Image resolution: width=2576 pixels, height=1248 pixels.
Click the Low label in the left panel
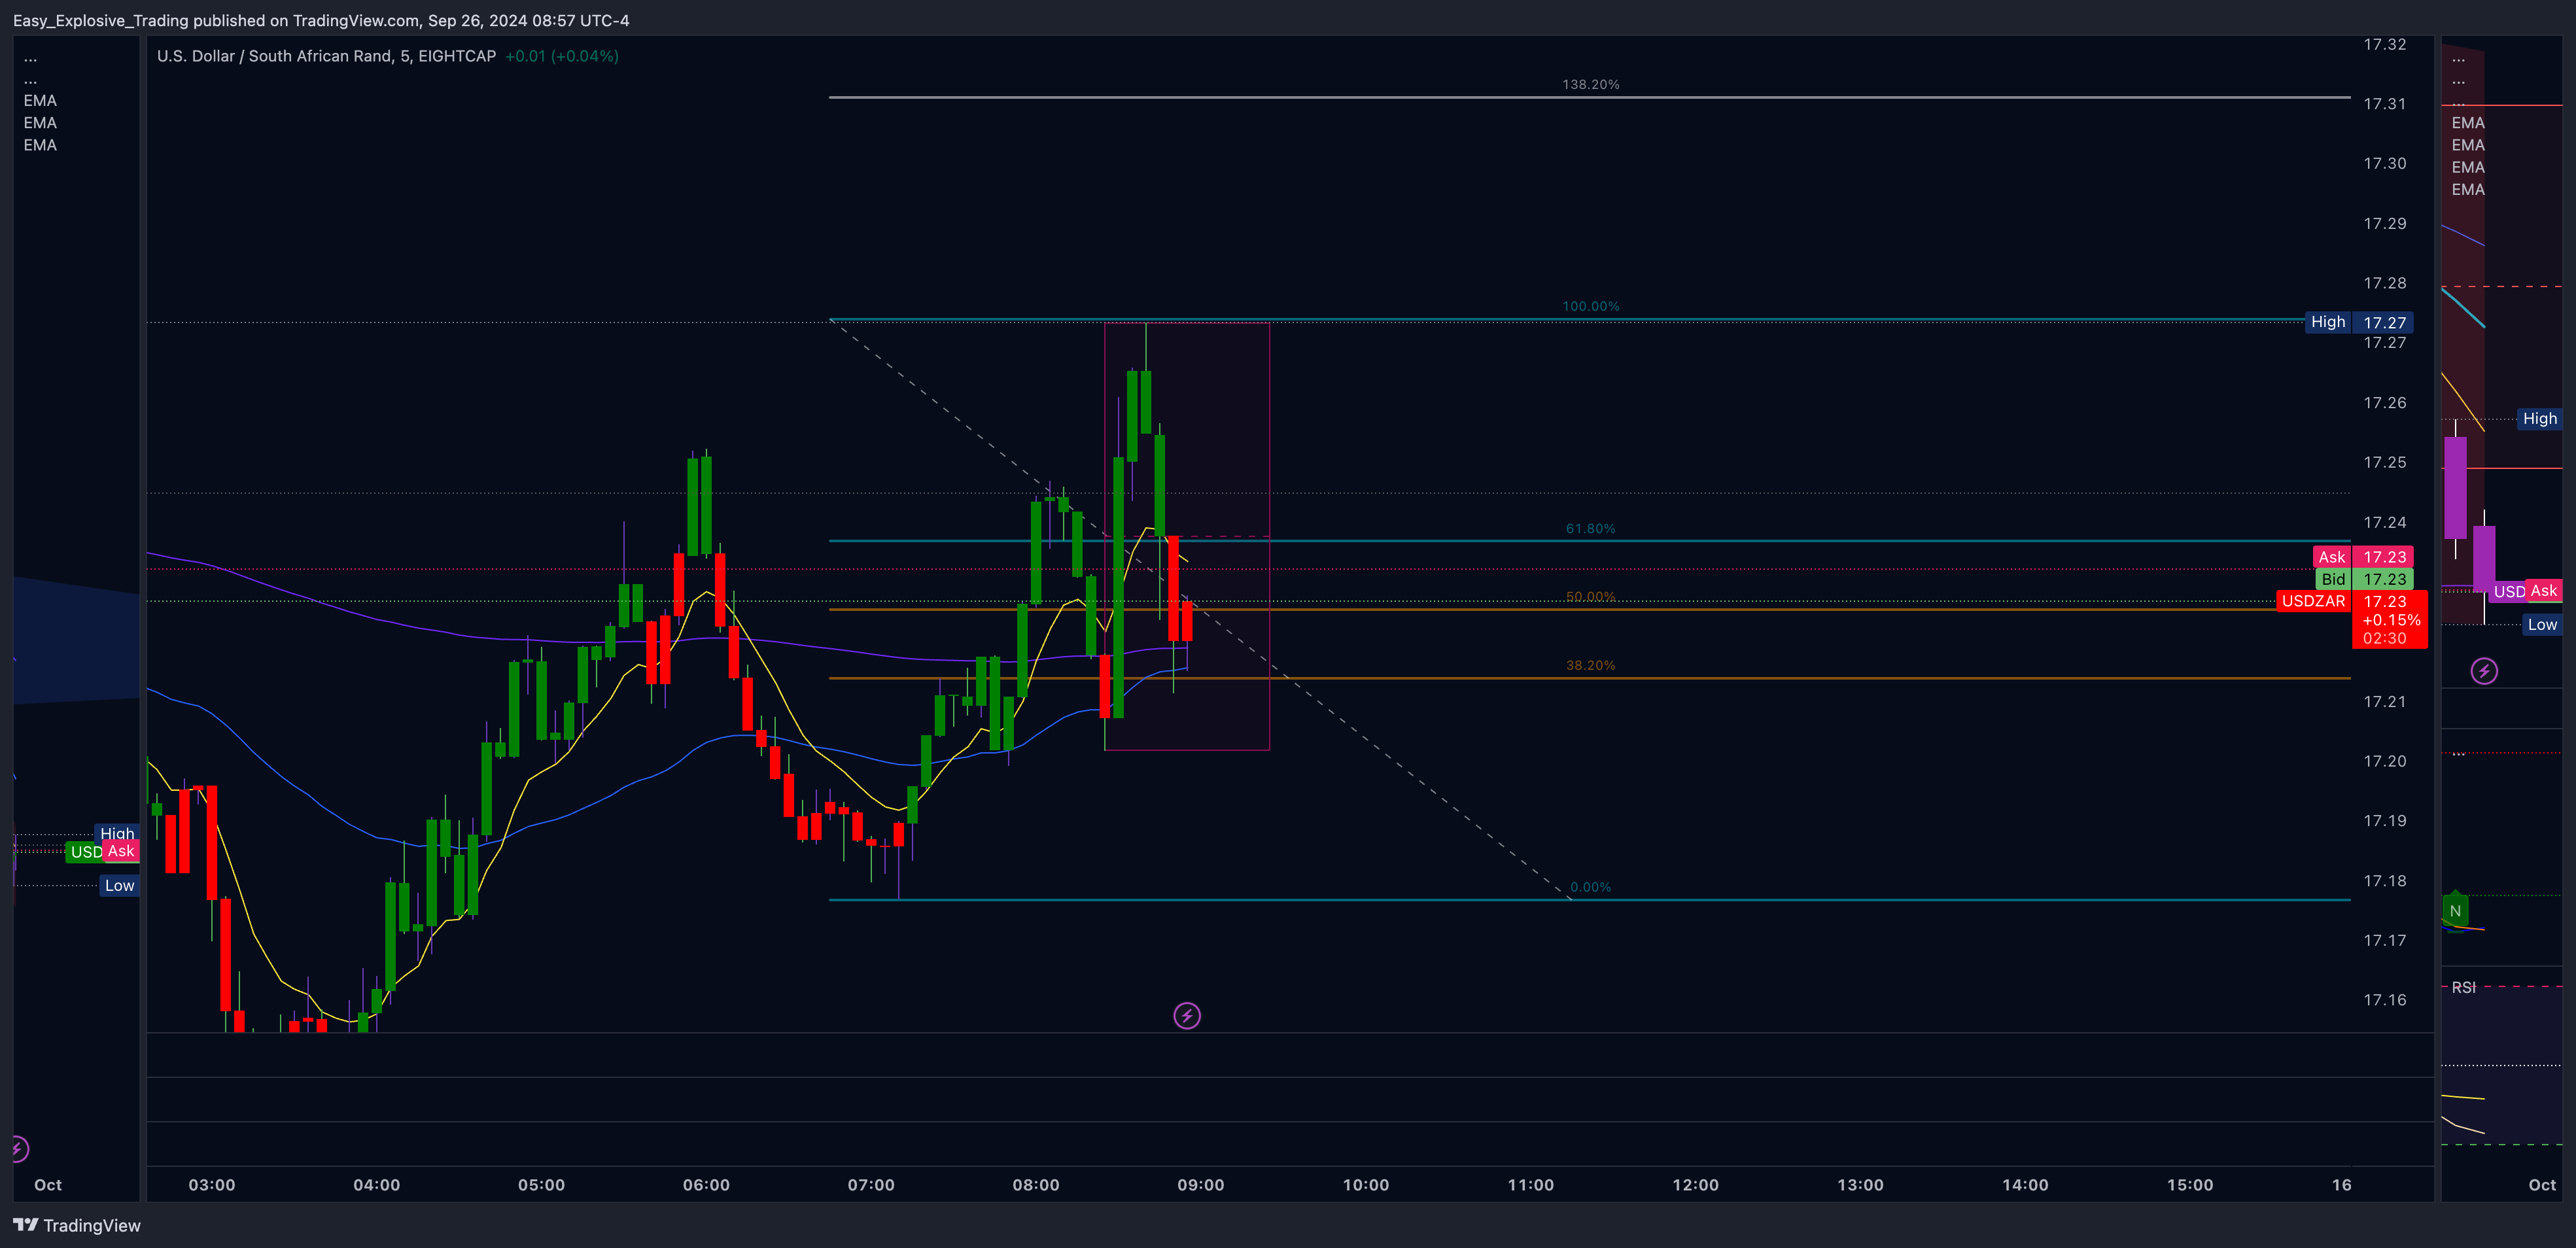click(x=119, y=885)
